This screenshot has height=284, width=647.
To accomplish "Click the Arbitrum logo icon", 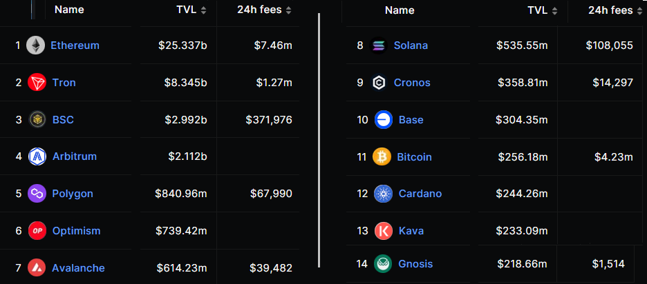I will point(37,156).
